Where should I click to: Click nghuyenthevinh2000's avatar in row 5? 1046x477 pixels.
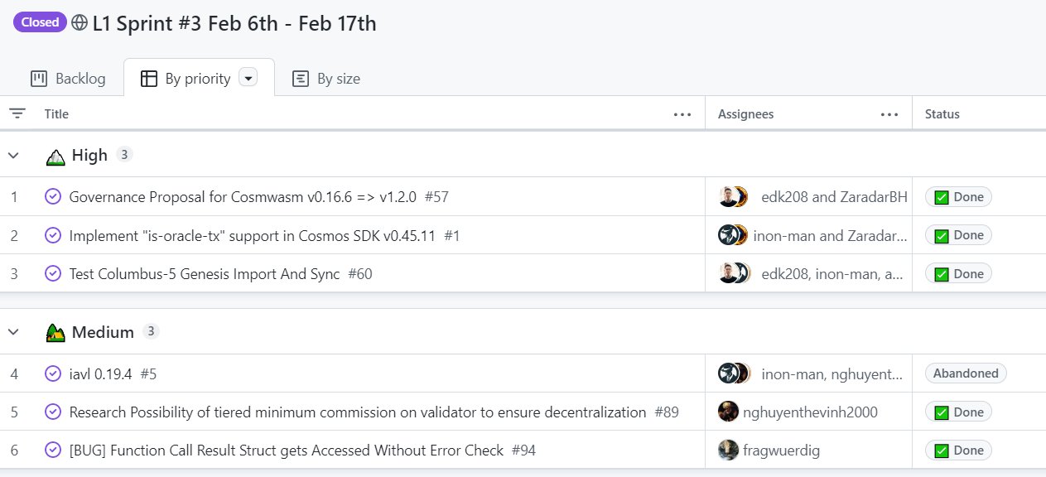pyautogui.click(x=728, y=412)
